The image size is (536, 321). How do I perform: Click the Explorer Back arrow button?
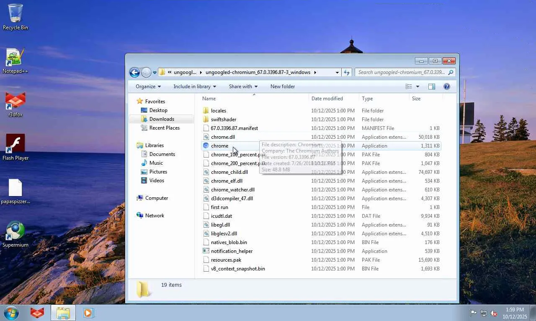(134, 72)
